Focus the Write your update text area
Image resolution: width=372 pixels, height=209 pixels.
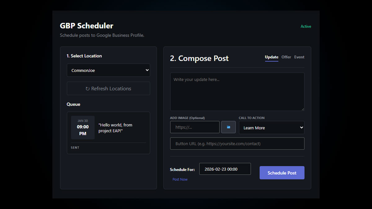point(237,92)
